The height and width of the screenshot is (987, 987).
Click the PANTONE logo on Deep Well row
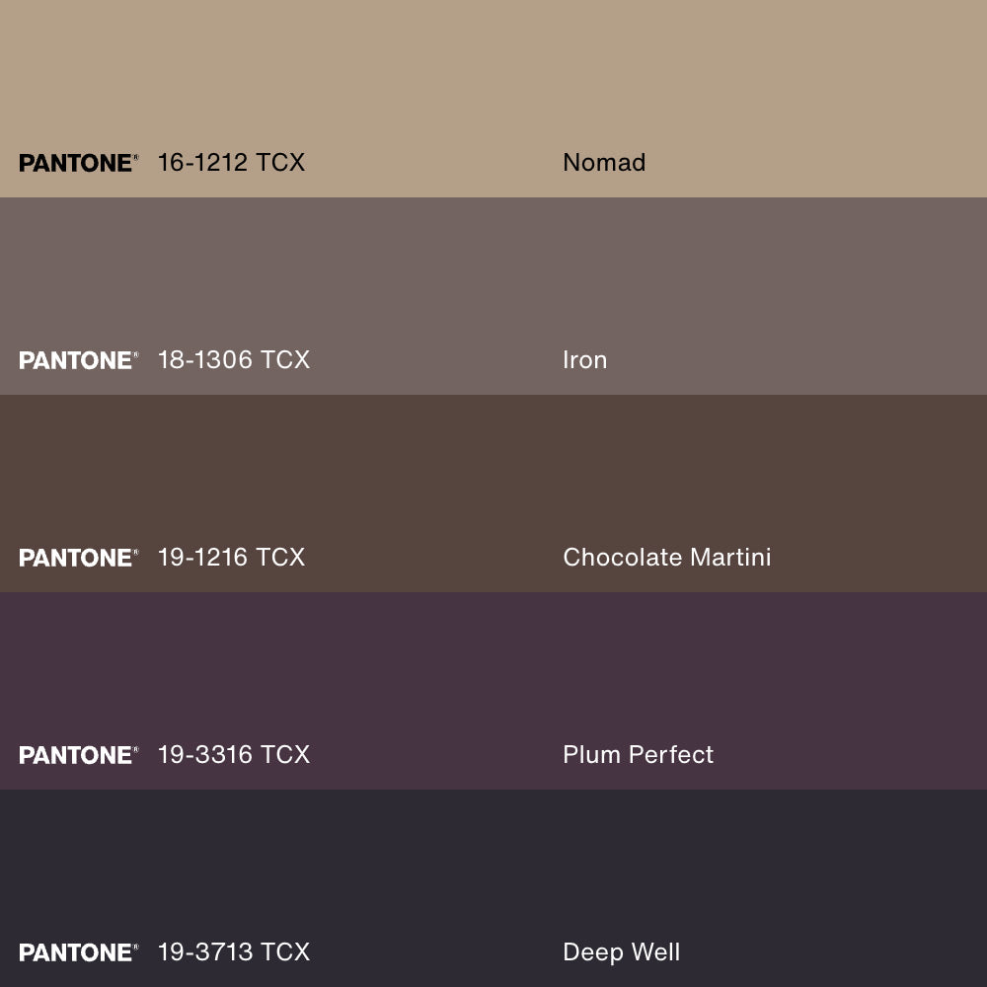point(78,952)
